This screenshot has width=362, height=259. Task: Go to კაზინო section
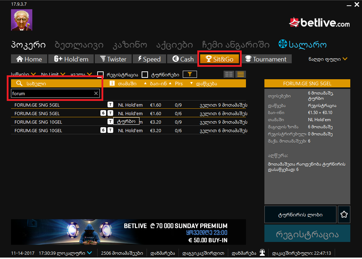[x=130, y=45]
